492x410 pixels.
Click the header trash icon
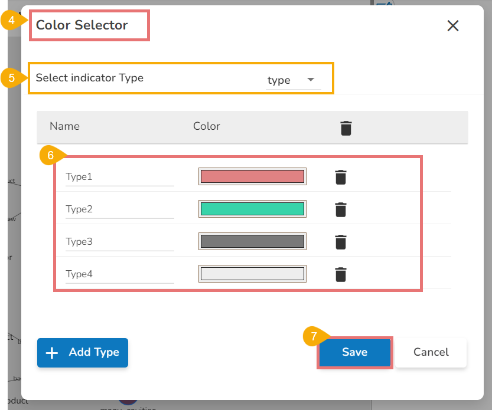click(346, 127)
